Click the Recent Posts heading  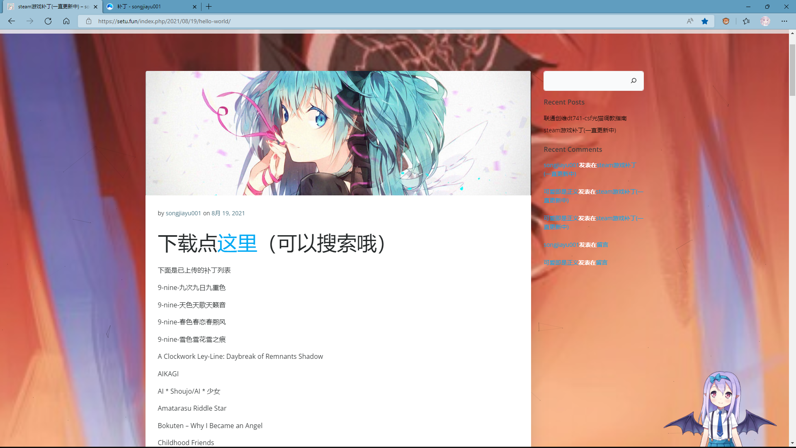point(564,102)
